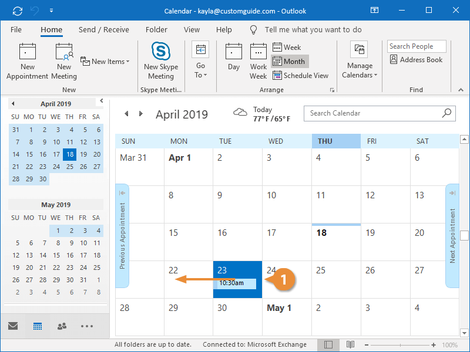470x352 pixels.
Task: Expand the Manage Calendars dropdown
Action: point(360,60)
